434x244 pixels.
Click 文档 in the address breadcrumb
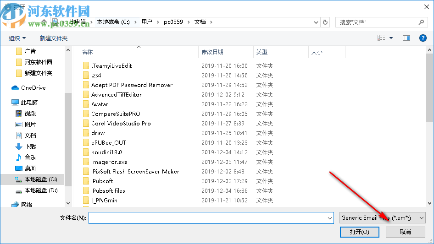point(200,22)
